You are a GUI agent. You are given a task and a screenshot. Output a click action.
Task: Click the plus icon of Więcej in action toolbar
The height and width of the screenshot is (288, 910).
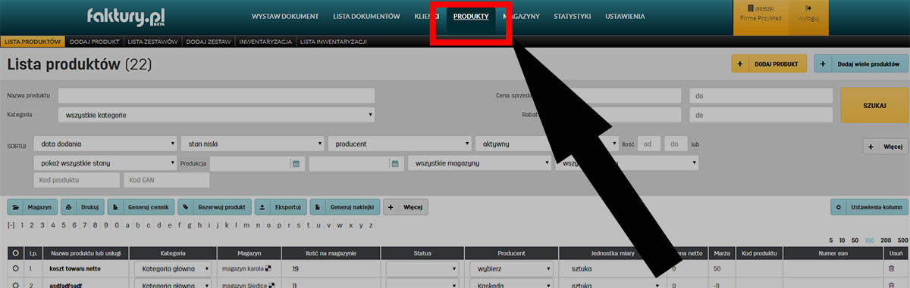(390, 206)
